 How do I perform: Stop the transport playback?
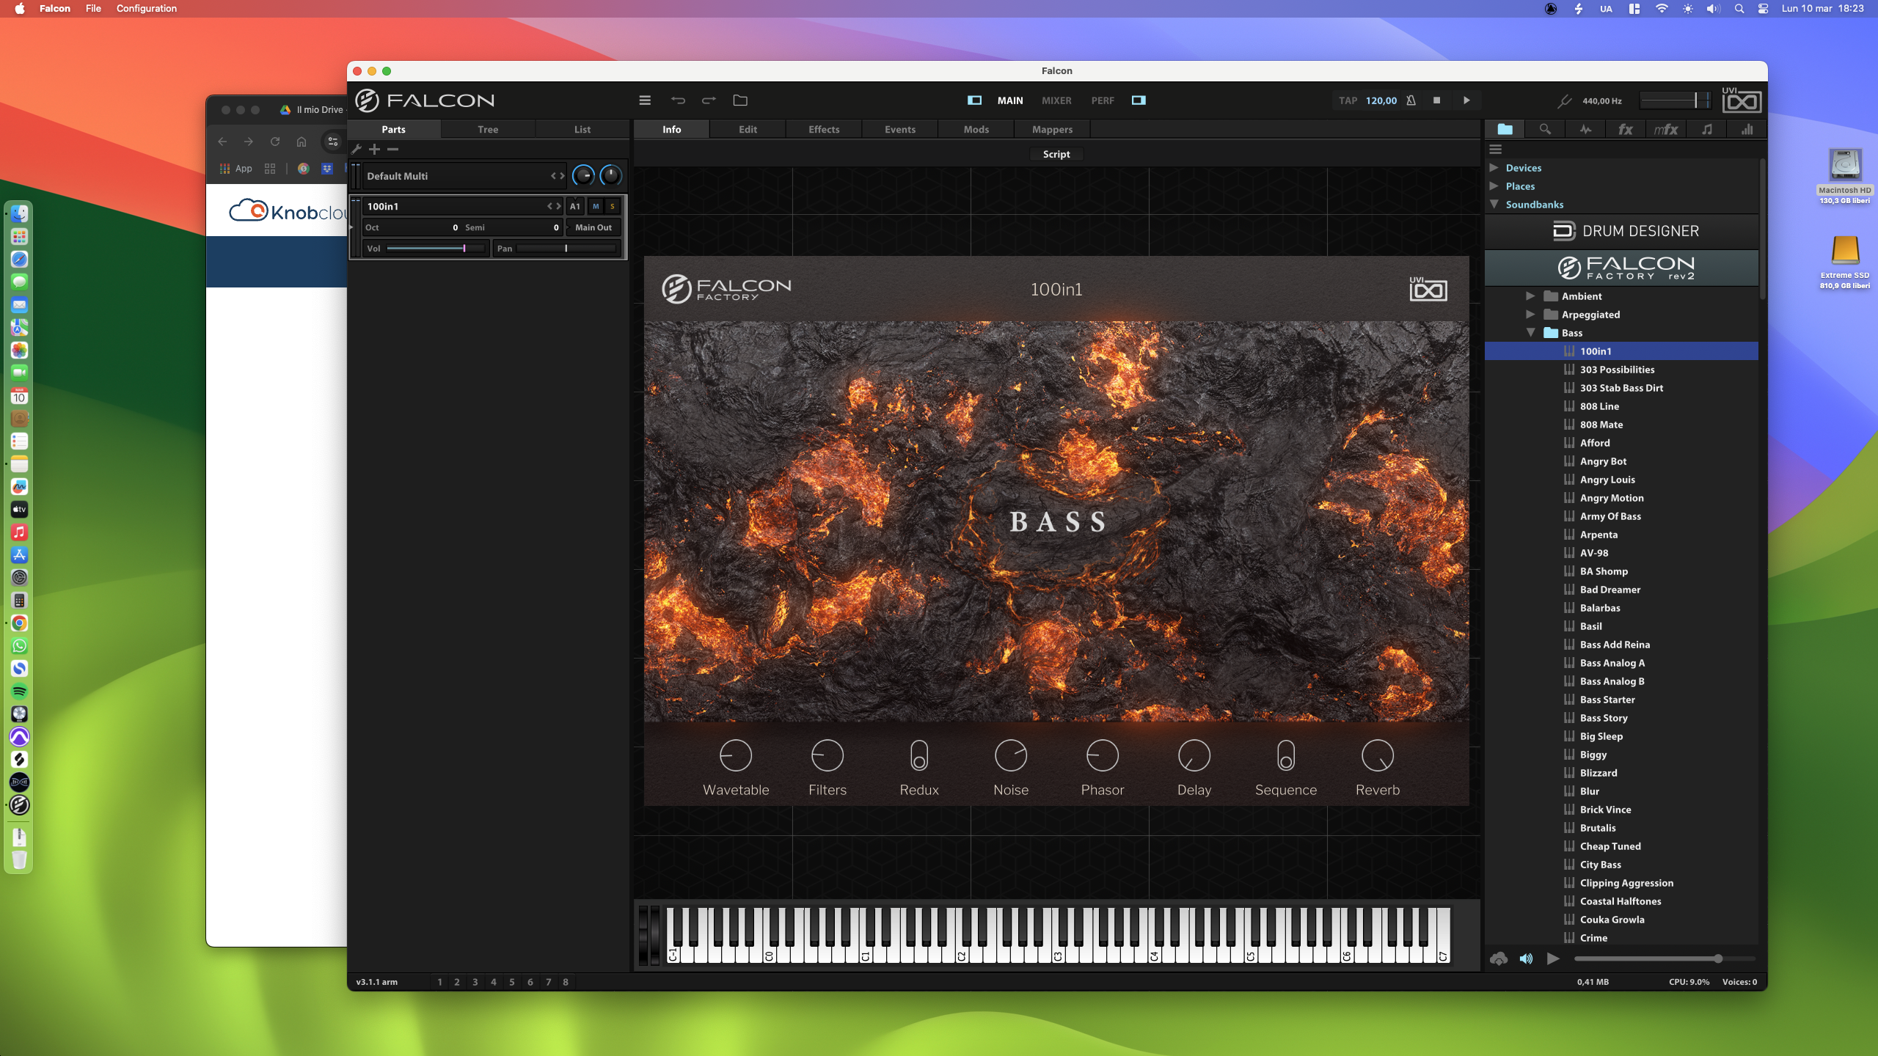(x=1436, y=100)
